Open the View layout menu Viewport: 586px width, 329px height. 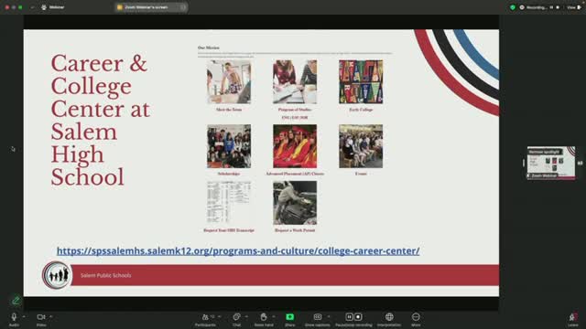click(574, 7)
